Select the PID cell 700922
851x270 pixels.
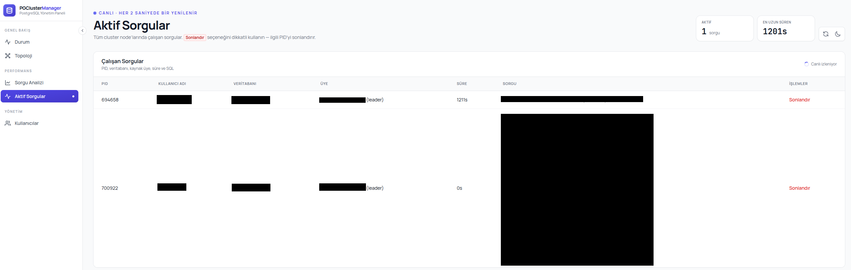pos(110,188)
